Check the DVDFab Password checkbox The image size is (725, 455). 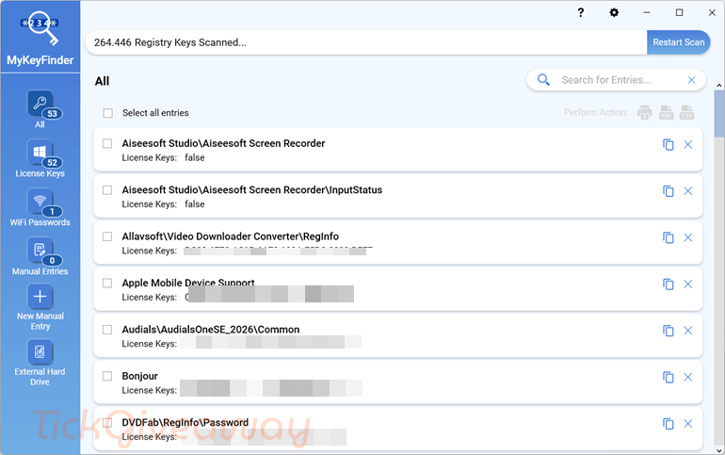pyautogui.click(x=107, y=423)
